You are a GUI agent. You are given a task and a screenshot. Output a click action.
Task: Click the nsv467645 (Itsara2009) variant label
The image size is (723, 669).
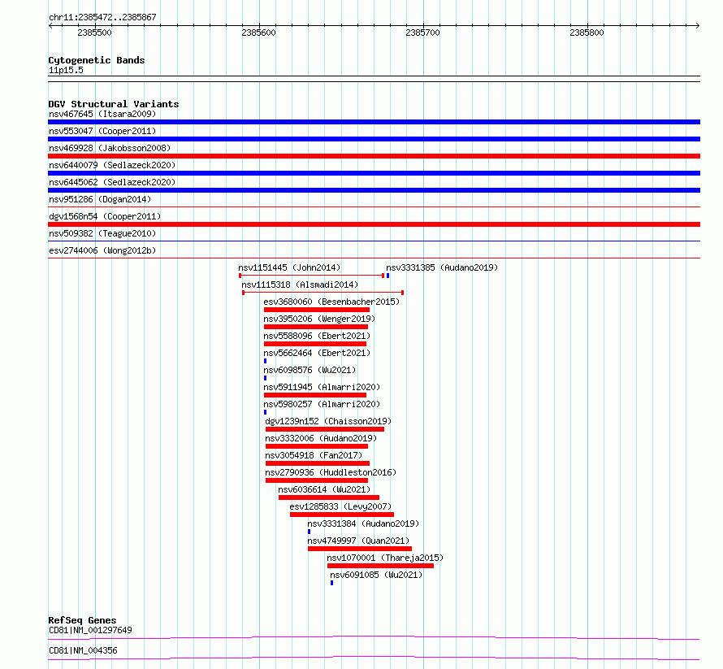click(x=102, y=114)
